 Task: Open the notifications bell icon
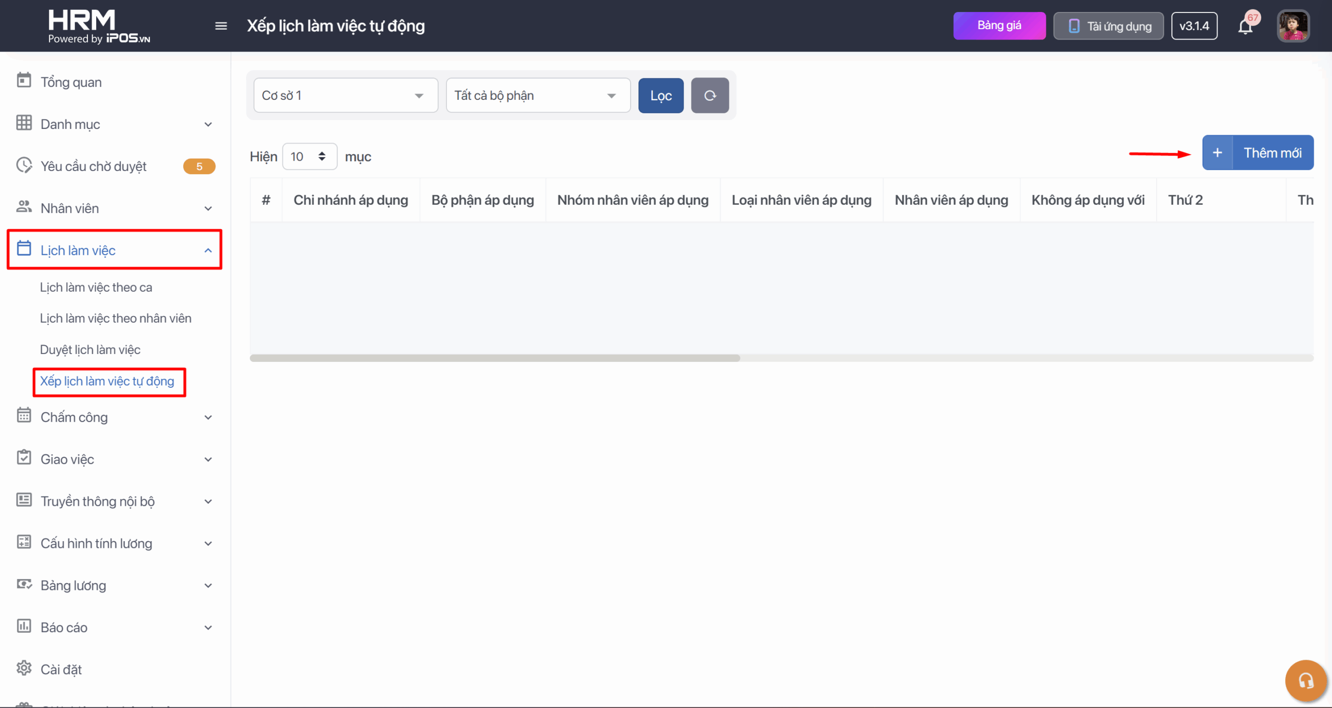1245,27
